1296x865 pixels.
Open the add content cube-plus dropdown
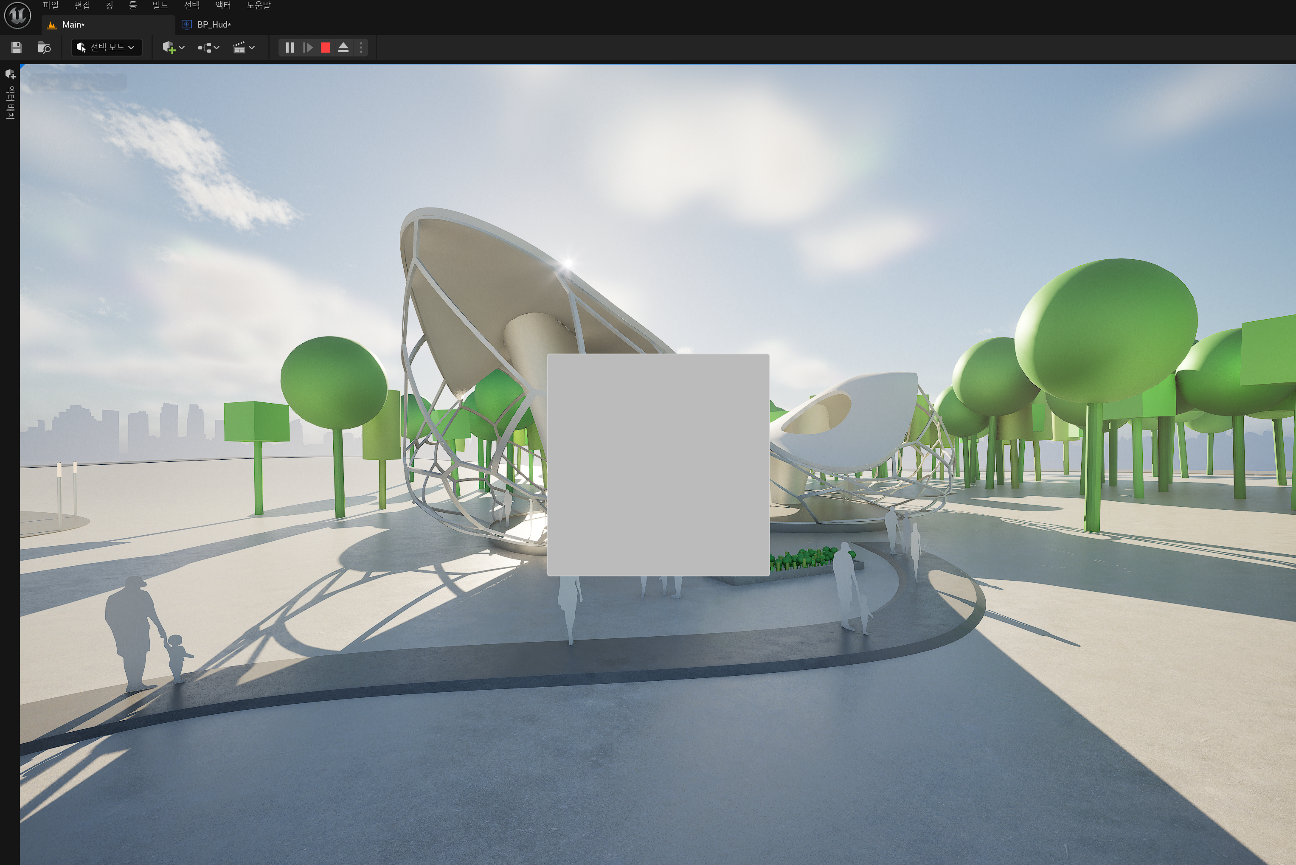tap(173, 48)
